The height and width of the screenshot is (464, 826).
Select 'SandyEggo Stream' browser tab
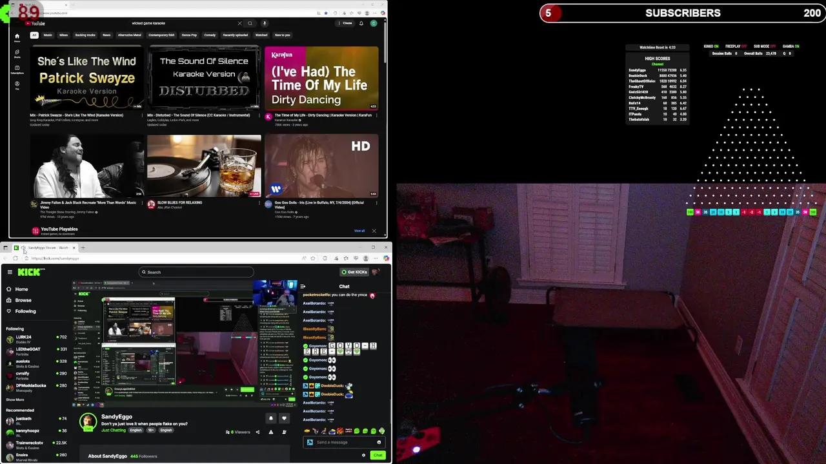click(45, 247)
